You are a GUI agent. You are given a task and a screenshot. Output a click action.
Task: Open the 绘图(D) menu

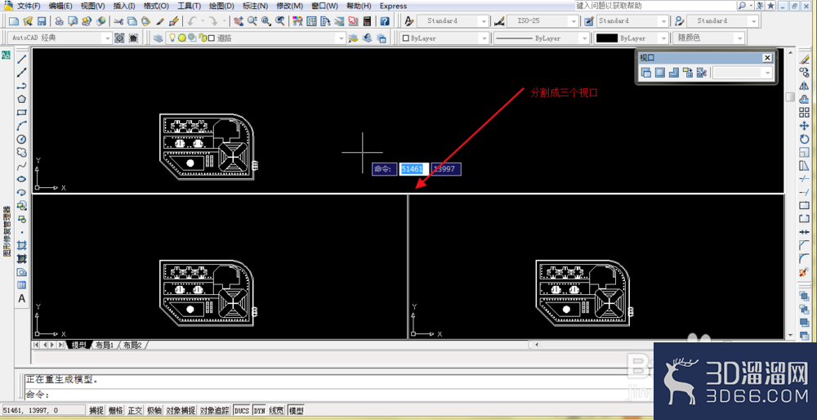(x=221, y=6)
